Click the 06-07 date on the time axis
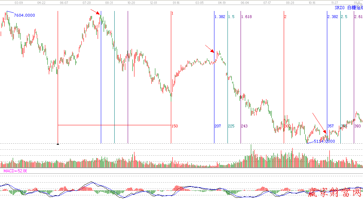 pos(64,2)
